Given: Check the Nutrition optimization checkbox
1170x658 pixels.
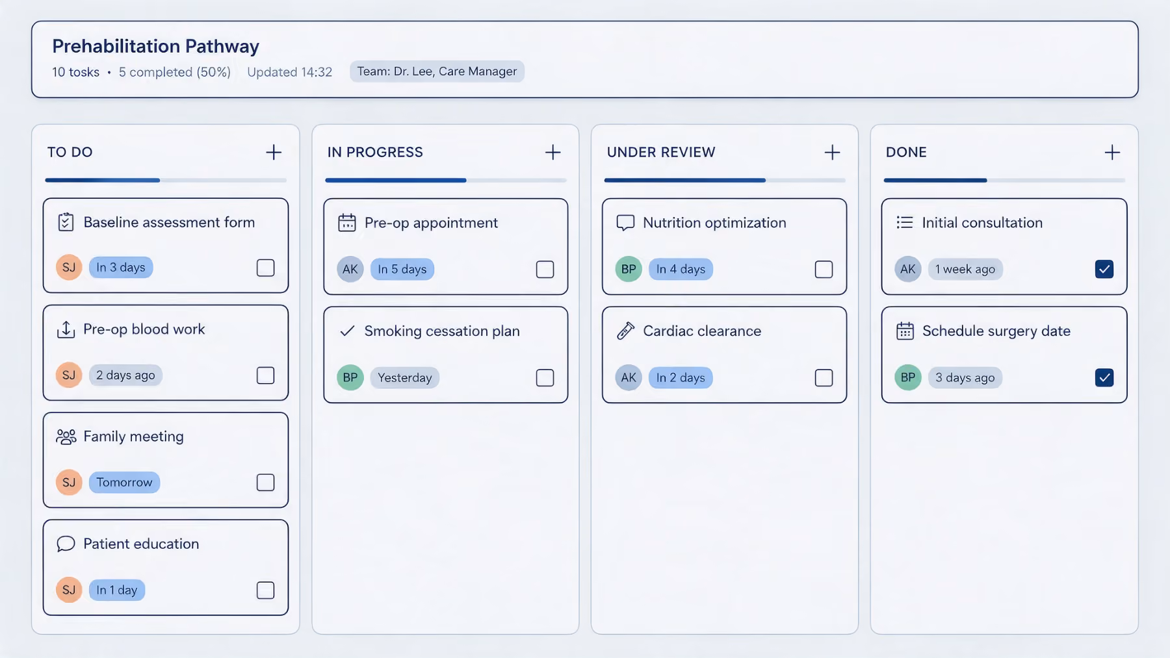Looking at the screenshot, I should 824,270.
